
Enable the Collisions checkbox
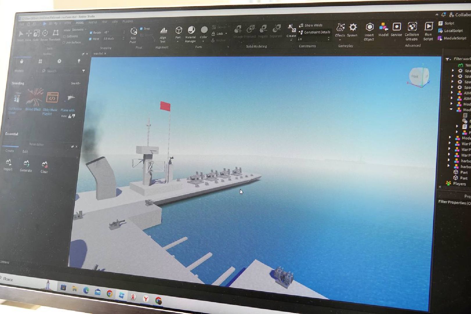64,37
